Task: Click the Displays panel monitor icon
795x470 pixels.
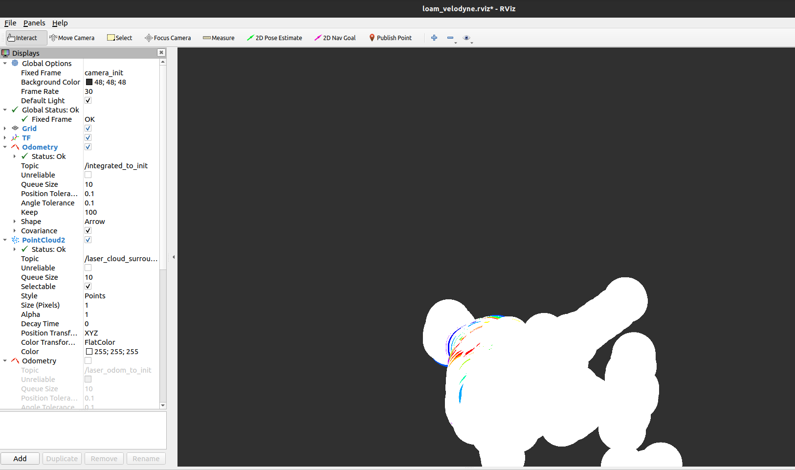Action: (x=5, y=53)
